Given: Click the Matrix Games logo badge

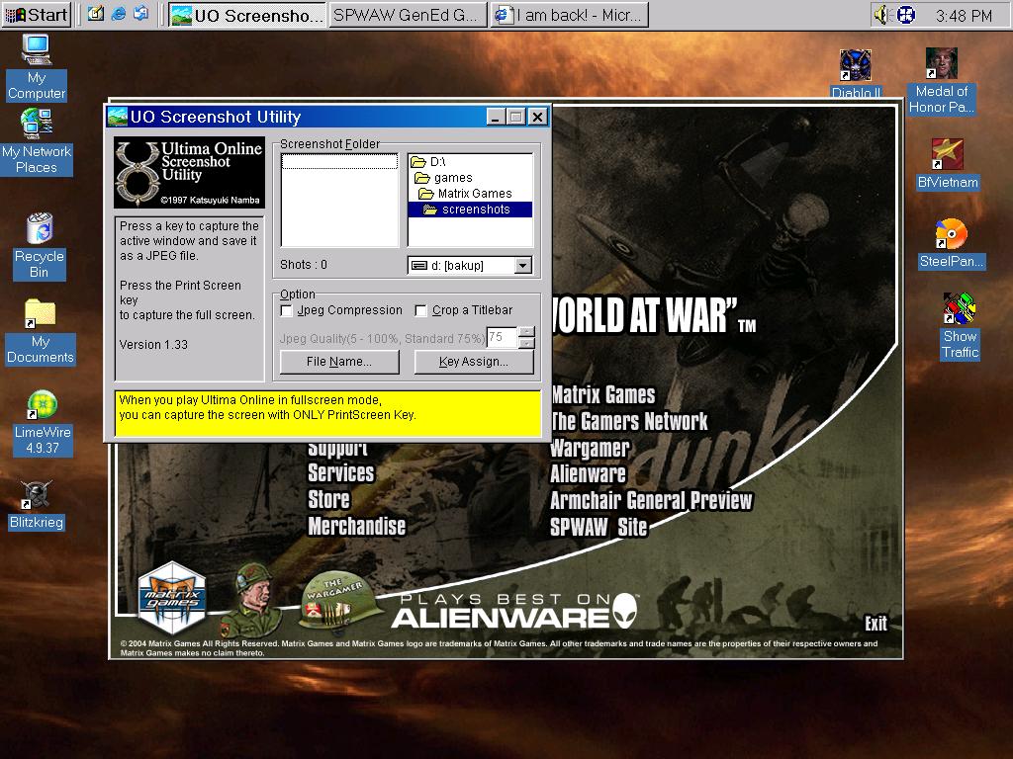Looking at the screenshot, I should click(x=172, y=598).
